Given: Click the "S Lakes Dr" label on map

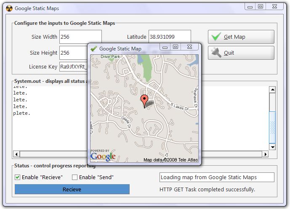Looking at the screenshot, I should pyautogui.click(x=179, y=107).
